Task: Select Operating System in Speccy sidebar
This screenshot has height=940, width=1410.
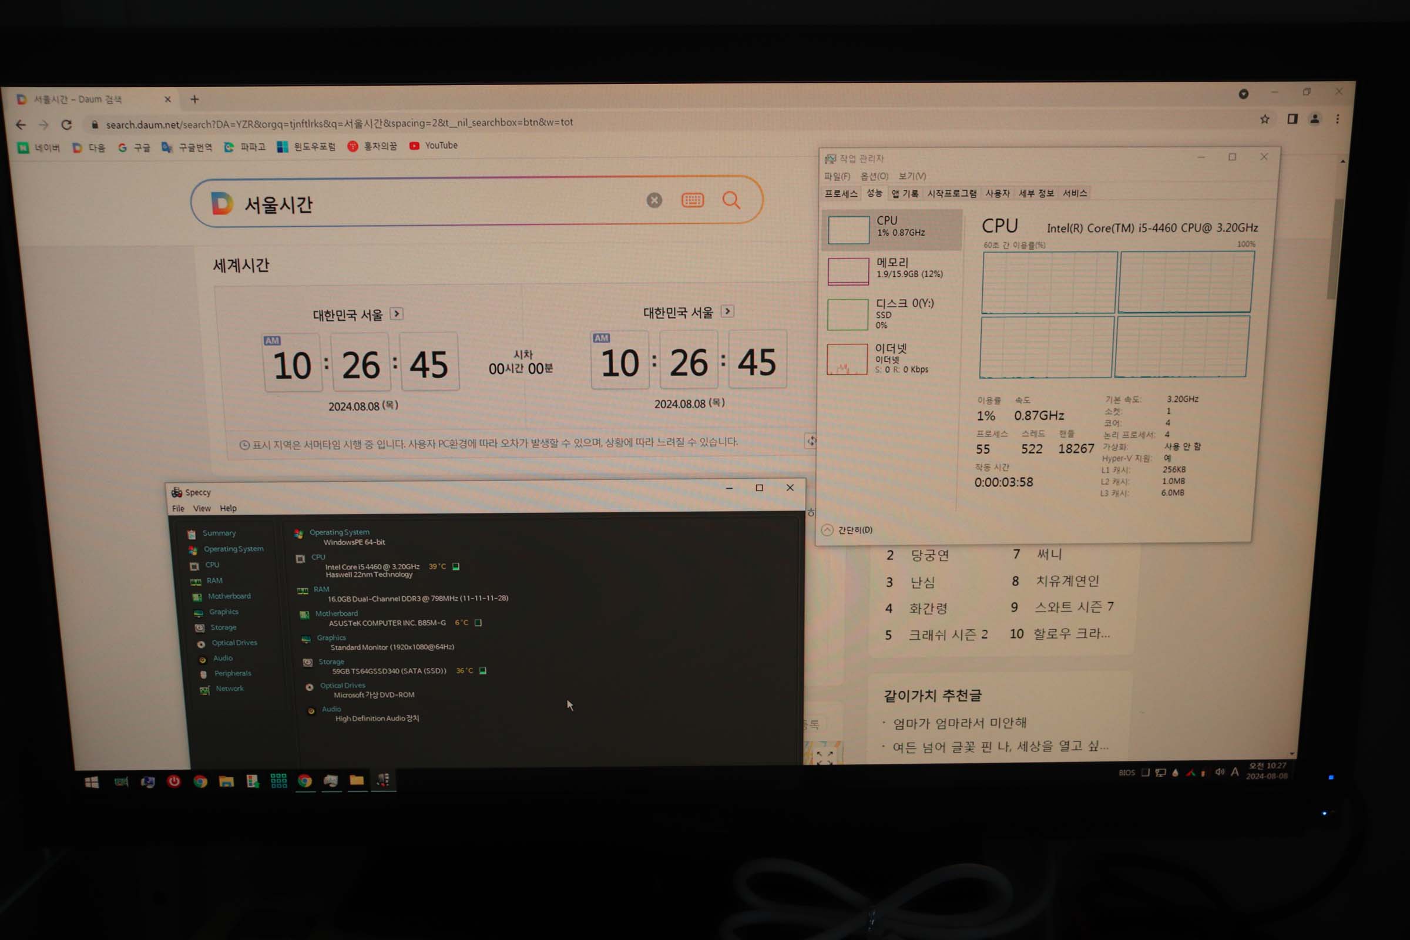Action: pos(227,549)
